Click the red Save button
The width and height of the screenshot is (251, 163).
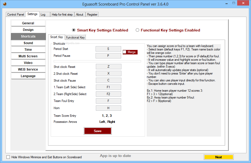coord(98,131)
